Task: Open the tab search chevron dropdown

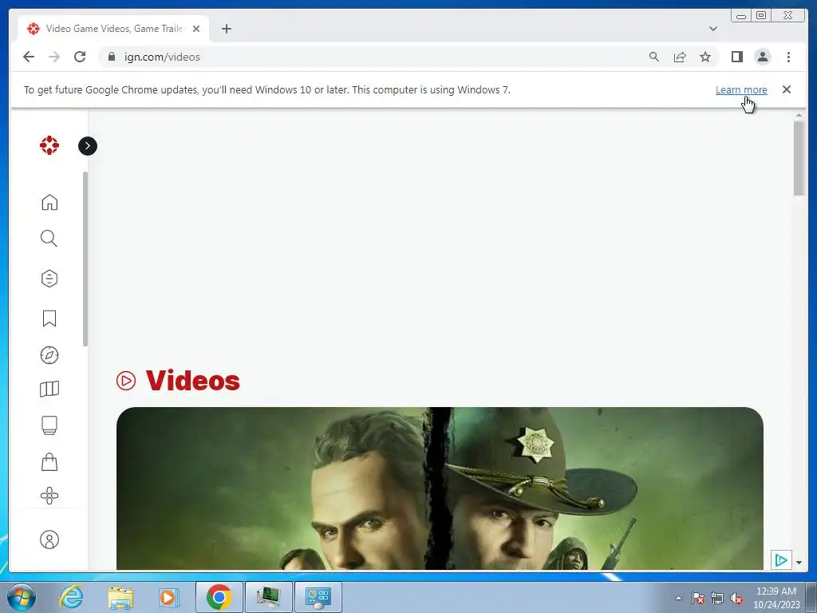Action: (x=713, y=29)
